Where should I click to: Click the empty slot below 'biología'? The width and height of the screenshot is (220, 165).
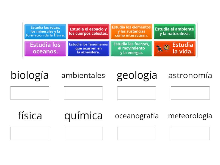pyautogui.click(x=29, y=93)
